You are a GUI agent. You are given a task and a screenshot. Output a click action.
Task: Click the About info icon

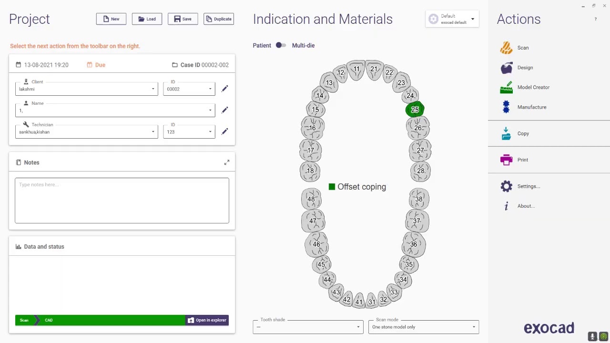pyautogui.click(x=506, y=206)
